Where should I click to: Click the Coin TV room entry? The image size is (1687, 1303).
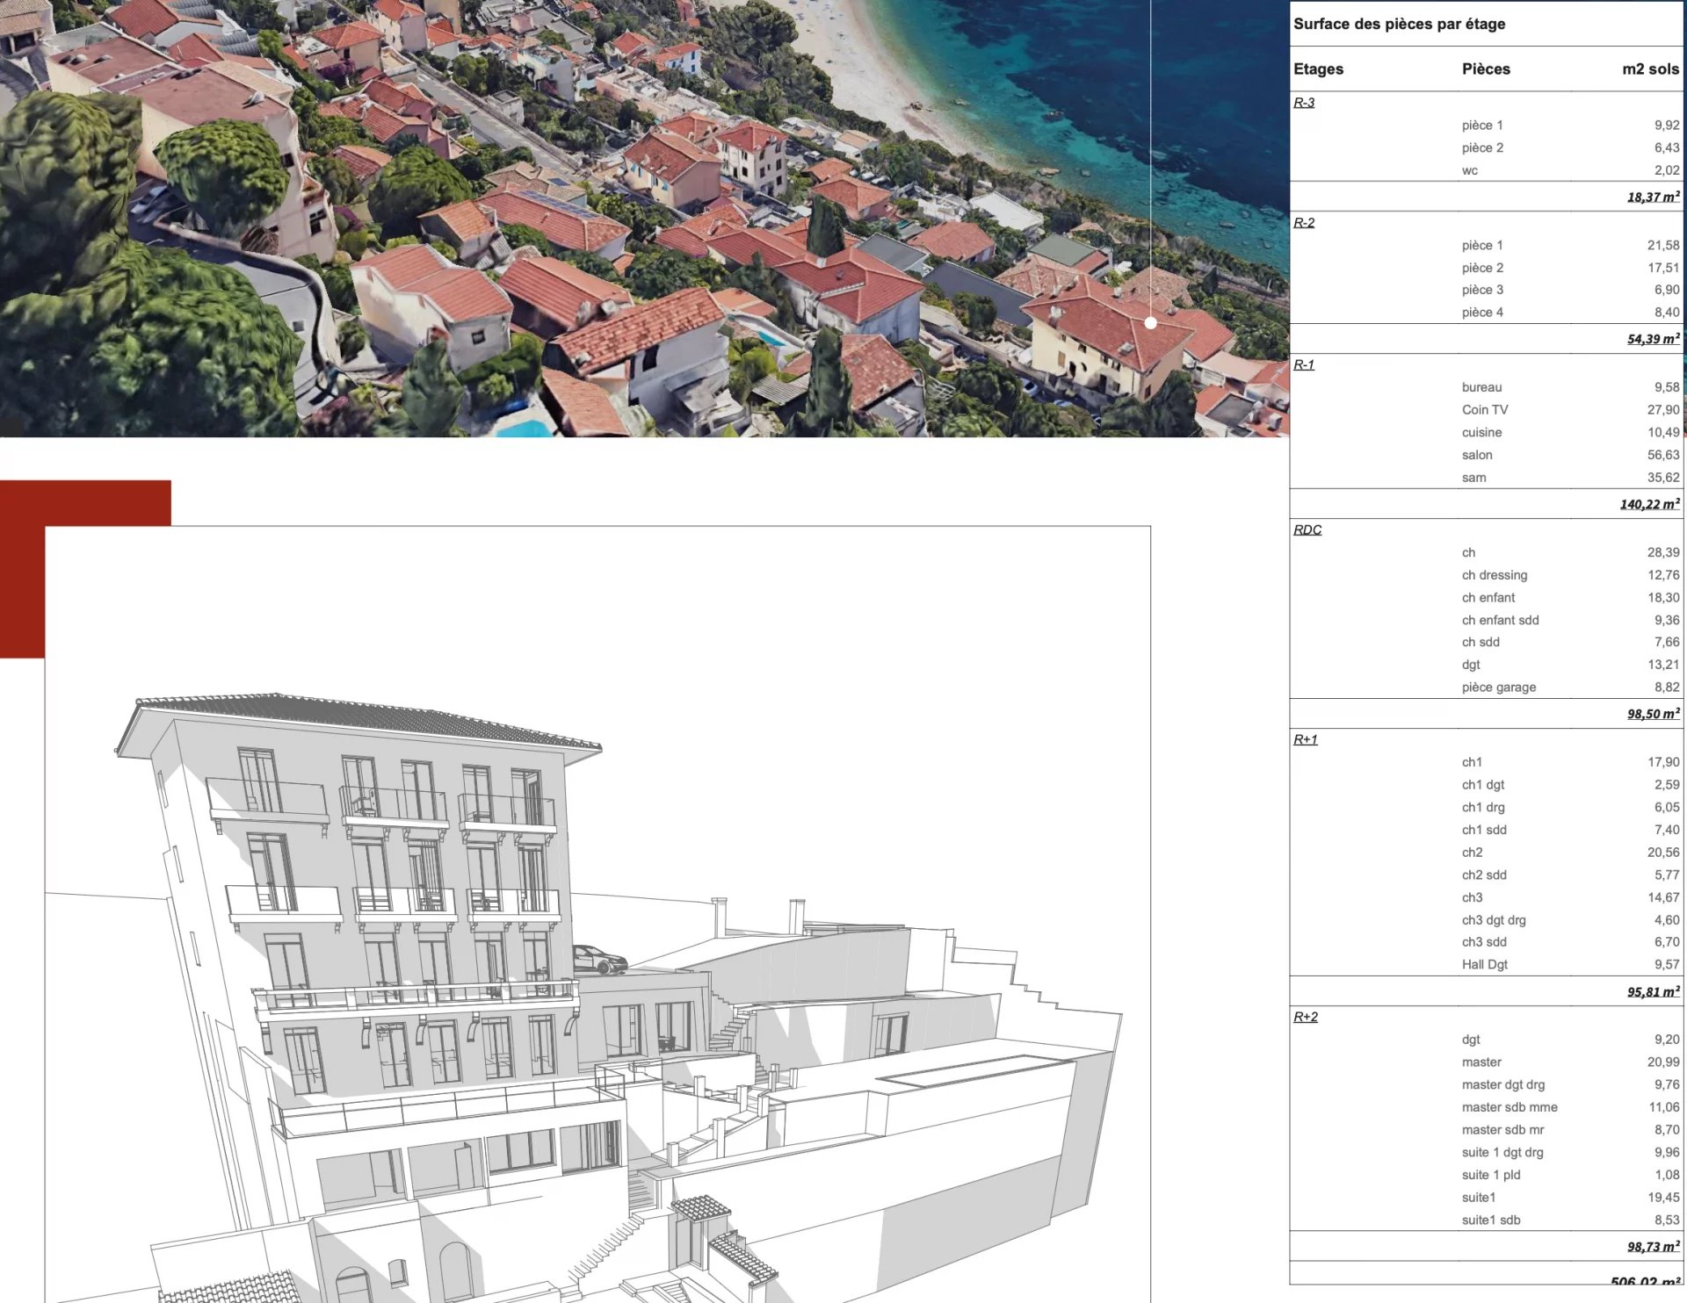point(1484,409)
